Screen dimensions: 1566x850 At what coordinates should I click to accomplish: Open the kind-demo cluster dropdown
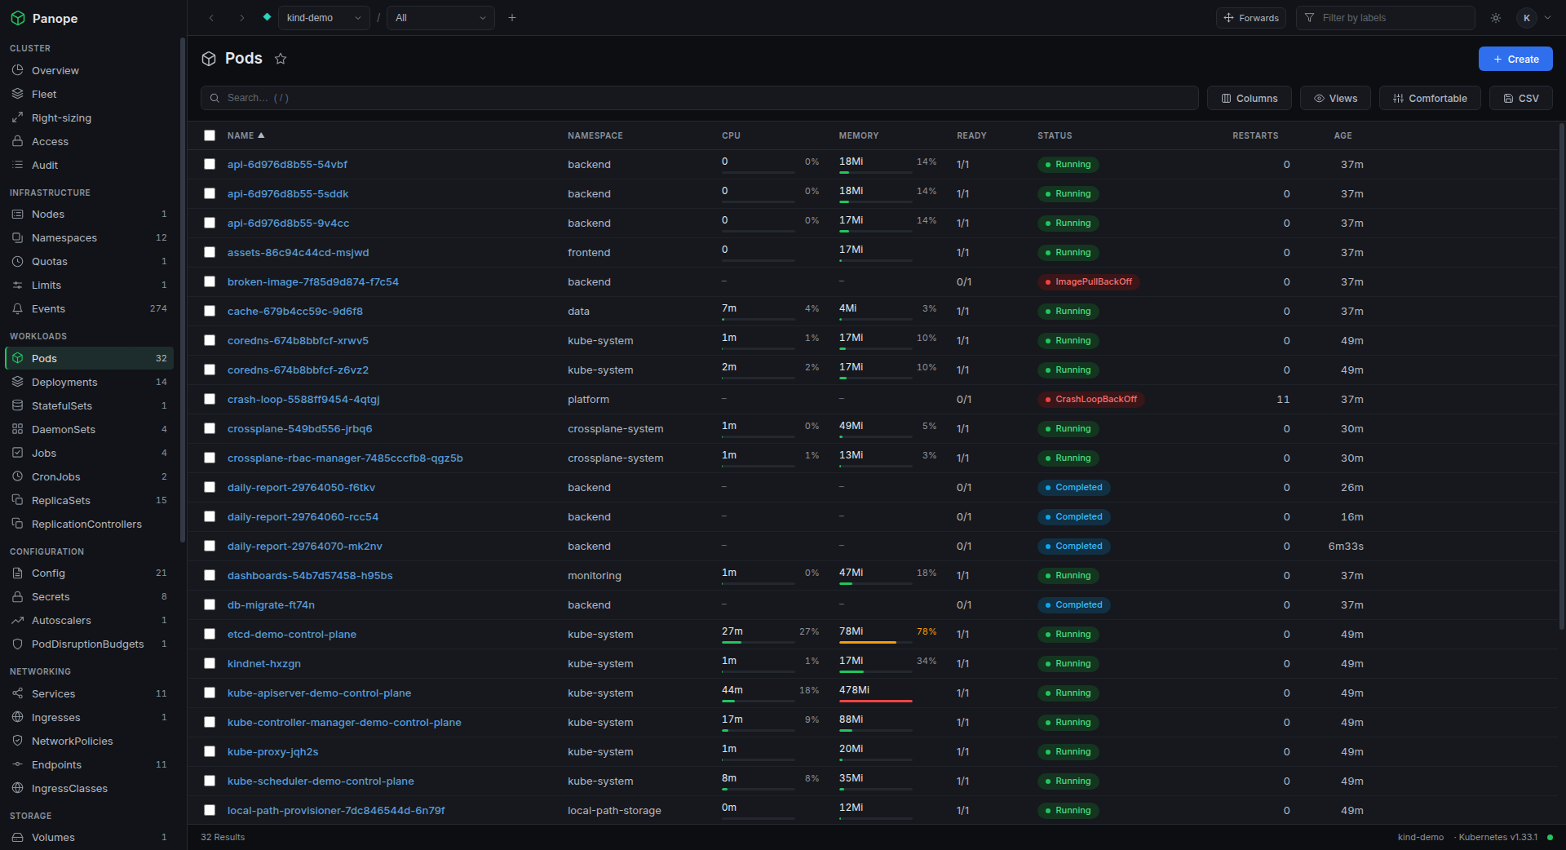(324, 18)
